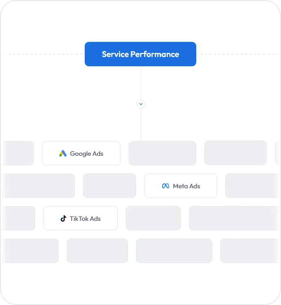The width and height of the screenshot is (281, 305).
Task: Select leftmost wide placeholder in Meta Ads row
Action: tap(38, 186)
